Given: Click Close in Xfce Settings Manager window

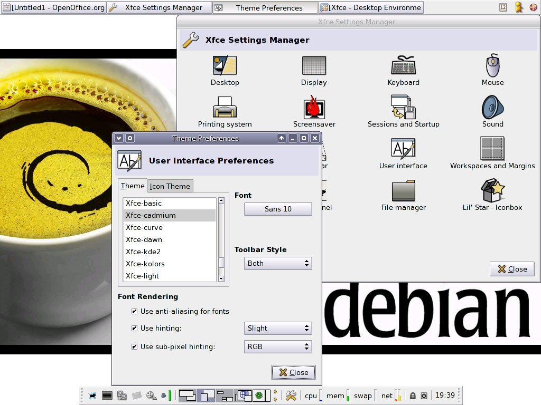Looking at the screenshot, I should point(512,269).
